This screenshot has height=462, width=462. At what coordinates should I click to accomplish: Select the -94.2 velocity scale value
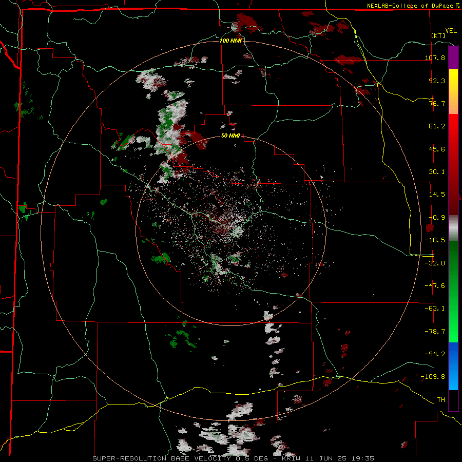[435, 354]
